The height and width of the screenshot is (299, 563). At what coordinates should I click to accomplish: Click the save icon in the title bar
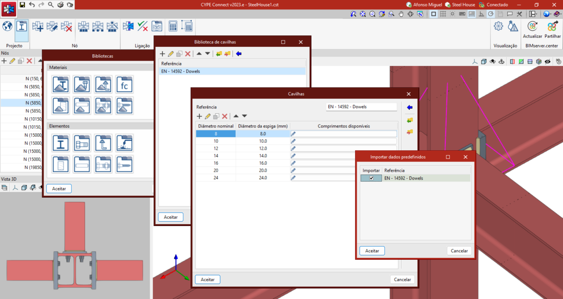[22, 5]
